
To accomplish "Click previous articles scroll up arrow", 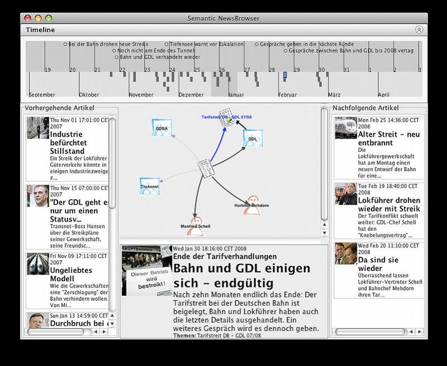I will (112, 315).
